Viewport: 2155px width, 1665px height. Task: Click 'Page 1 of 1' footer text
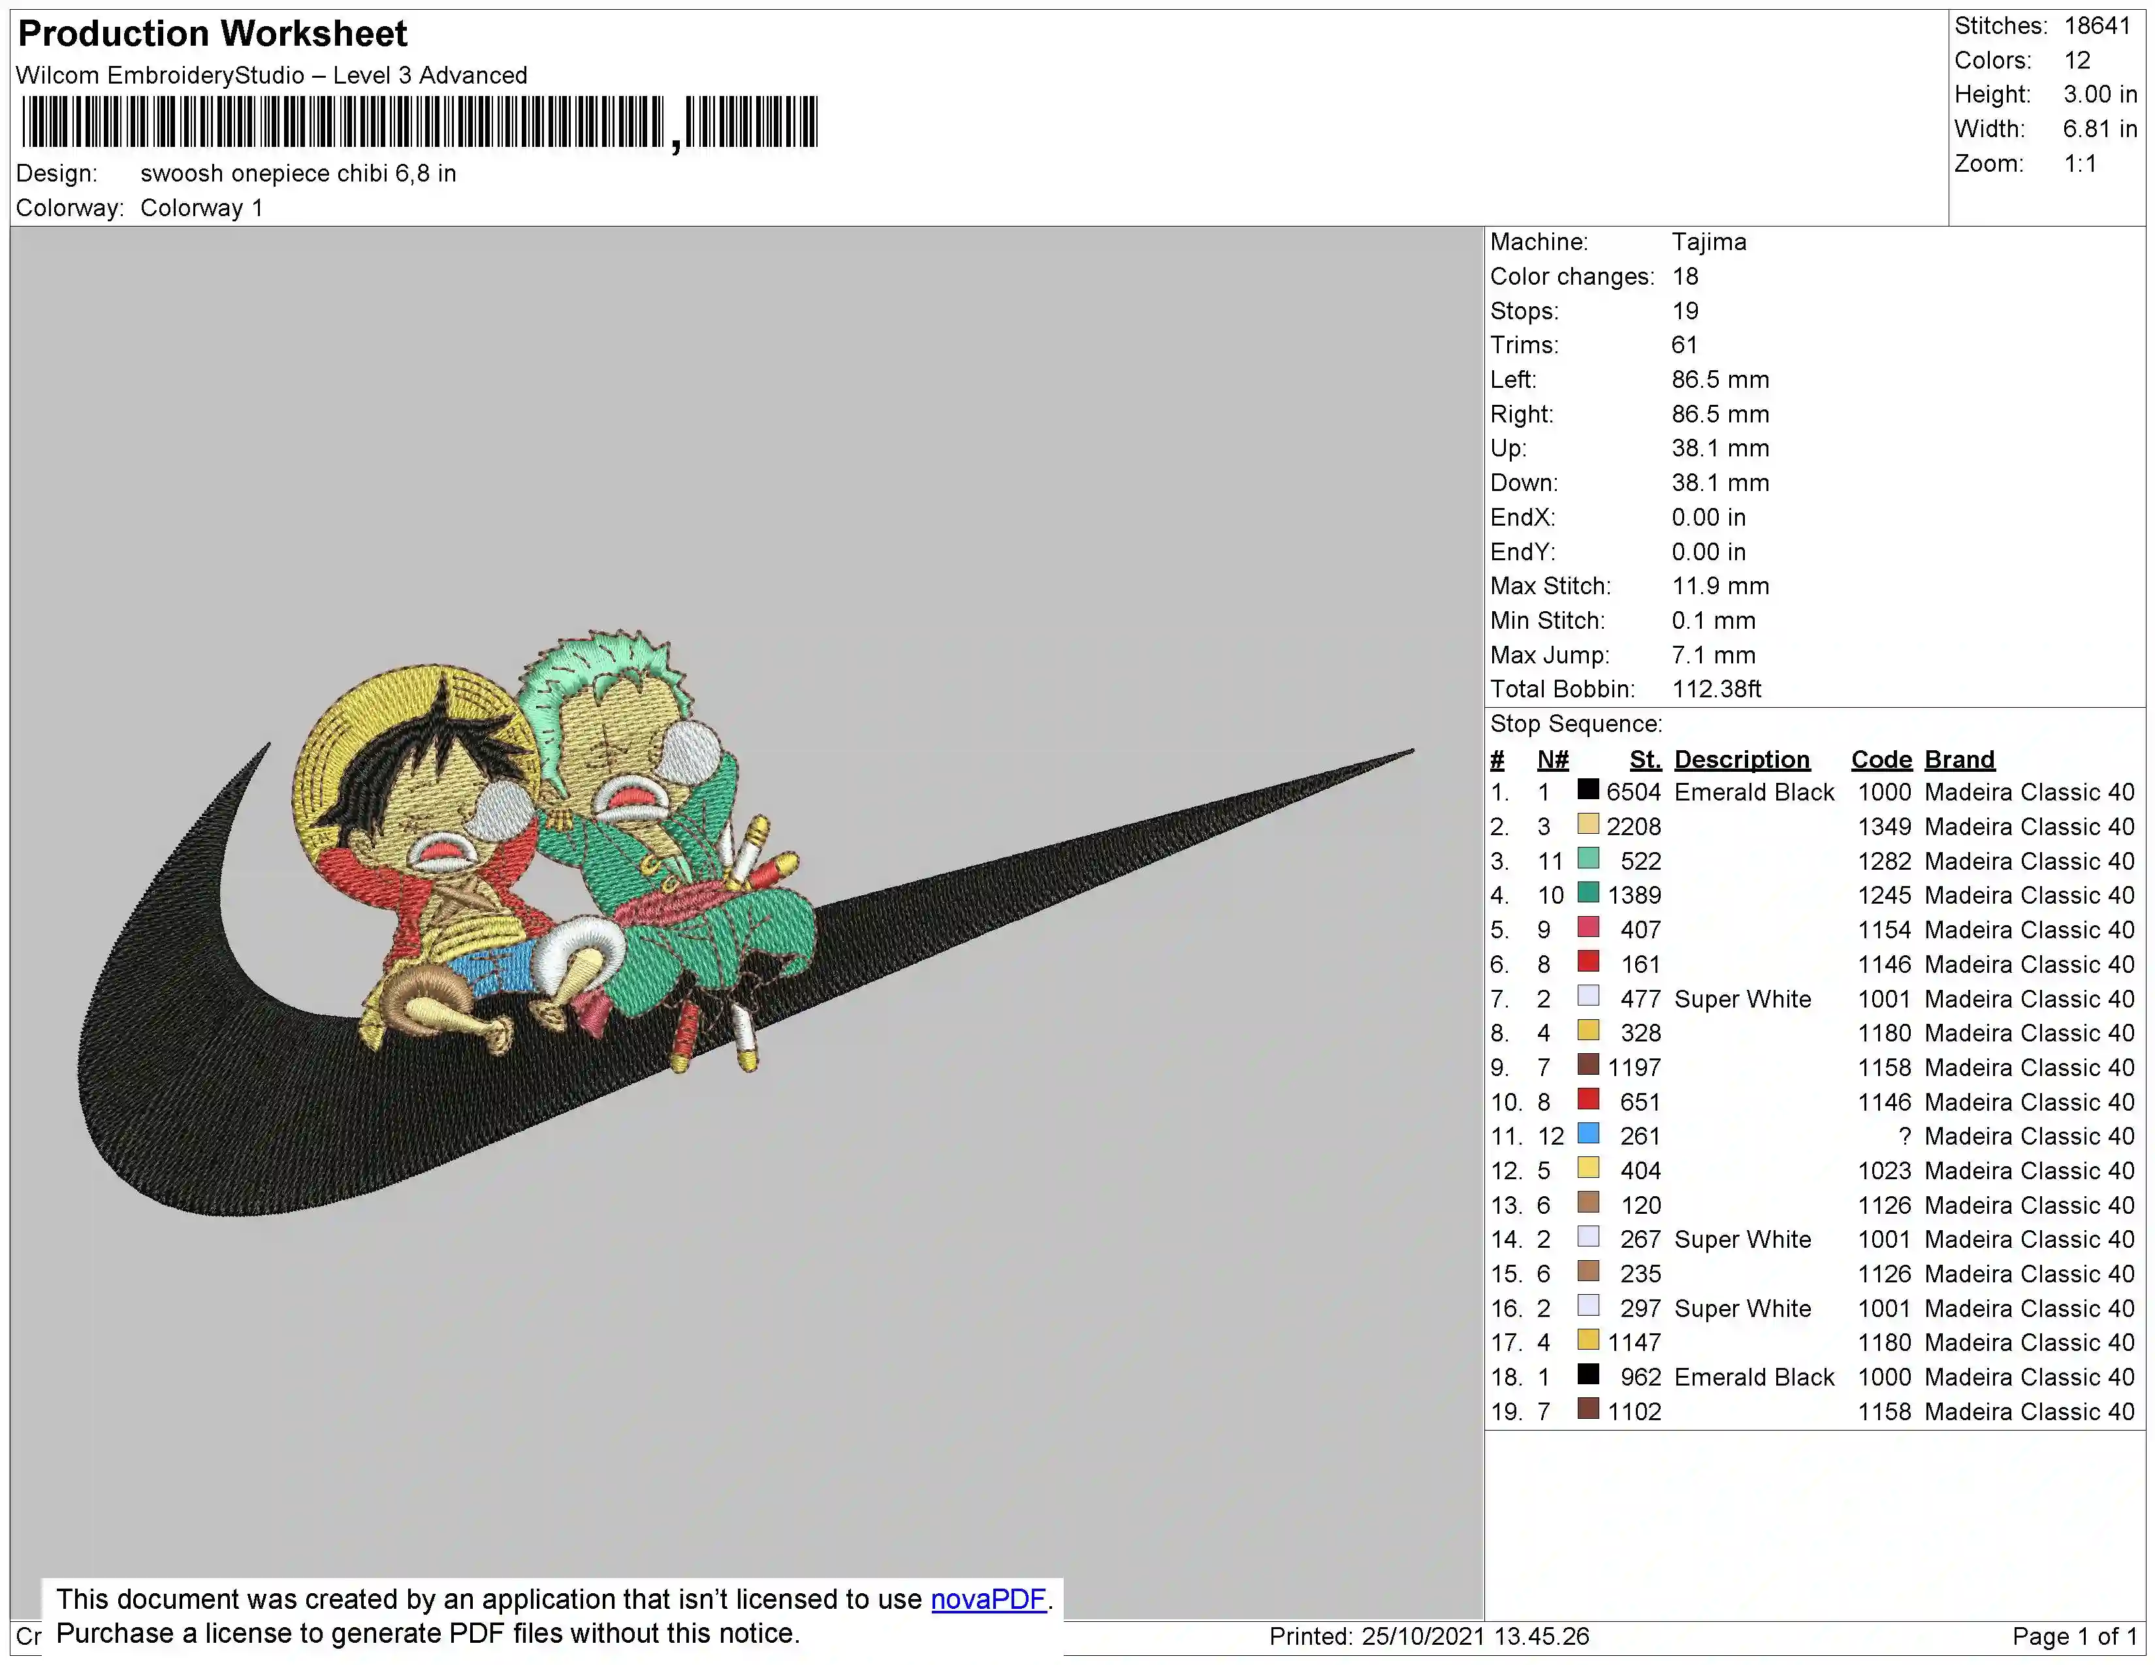(x=2074, y=1636)
